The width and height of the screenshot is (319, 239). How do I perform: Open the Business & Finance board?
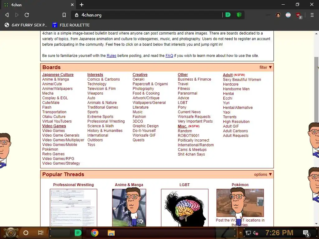(x=194, y=79)
